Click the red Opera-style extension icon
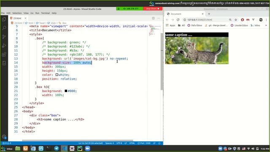The height and width of the screenshot is (152, 270). (x=243, y=20)
